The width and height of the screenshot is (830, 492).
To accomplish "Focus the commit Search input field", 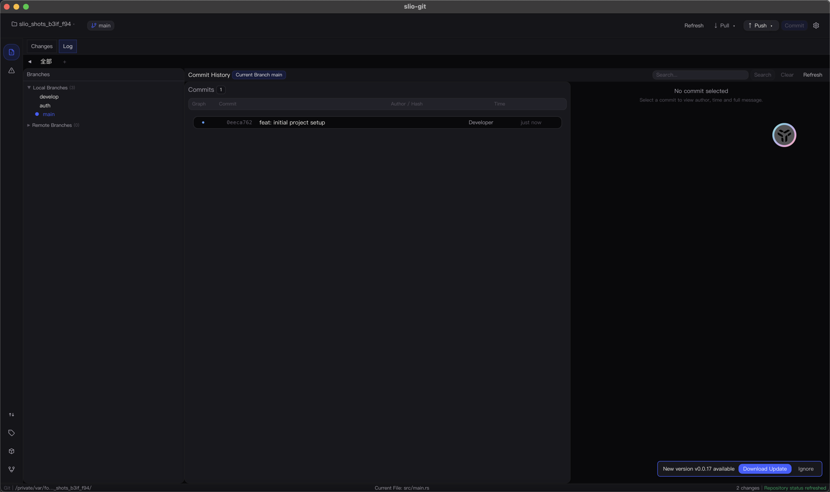I will click(700, 75).
